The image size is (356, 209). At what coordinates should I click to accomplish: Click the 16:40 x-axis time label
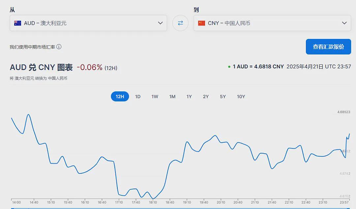(102, 202)
